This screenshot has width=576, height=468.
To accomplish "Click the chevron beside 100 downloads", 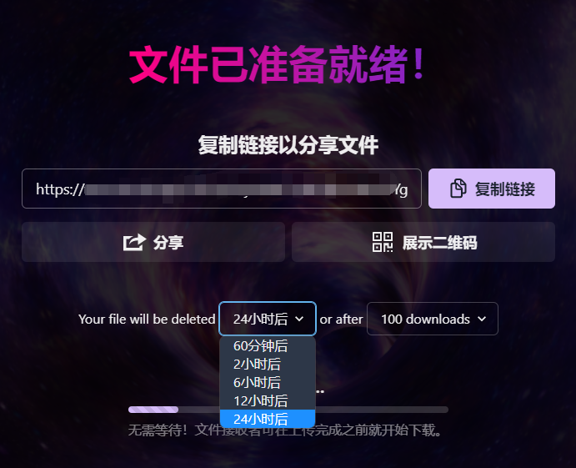I will [482, 319].
